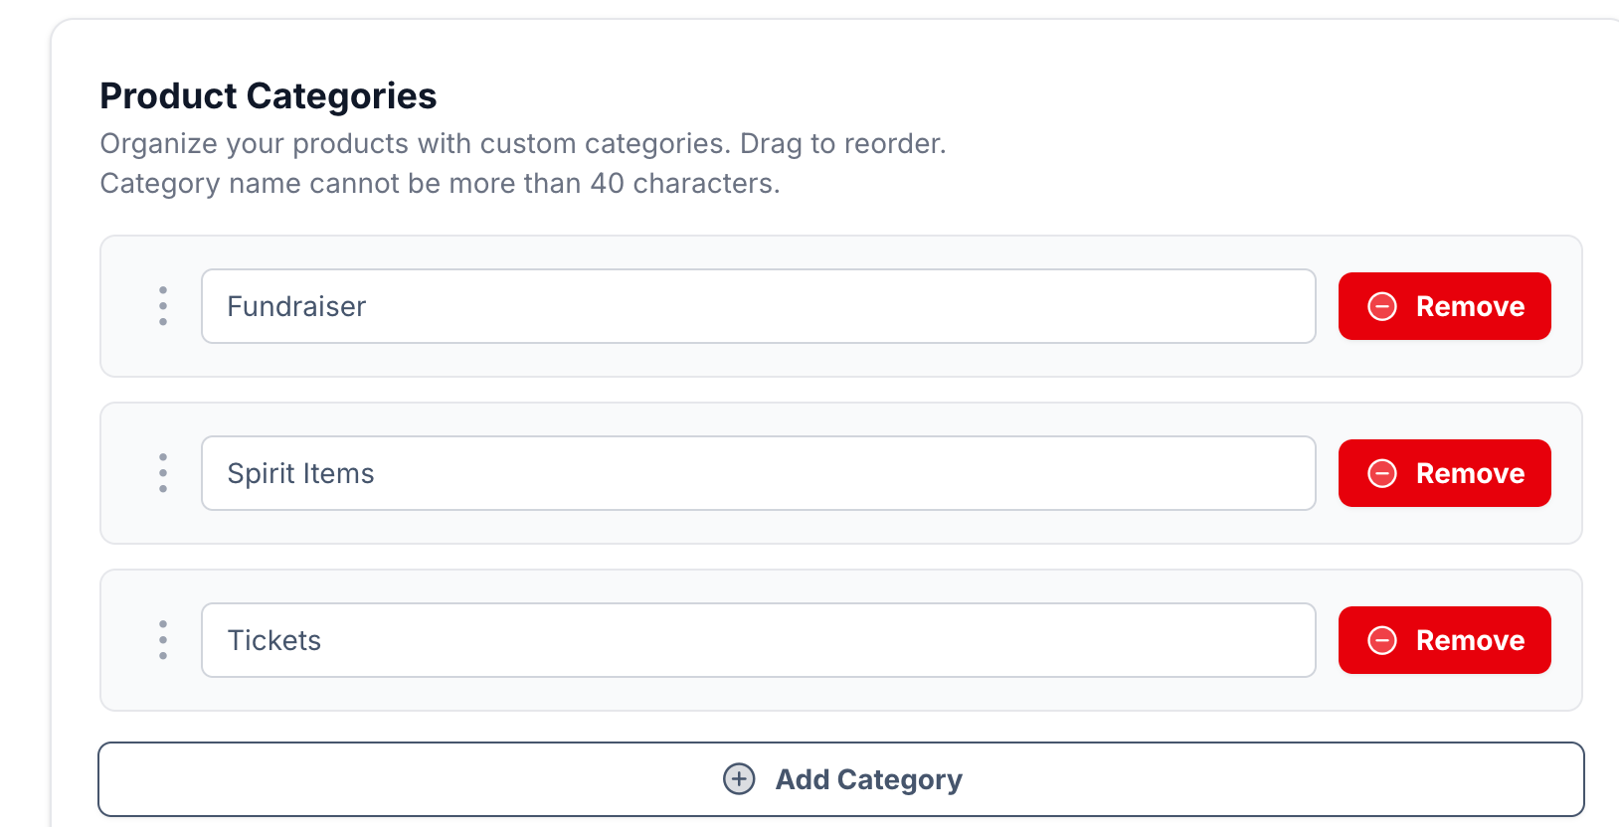
Task: Select the Tickets row drag handle
Action: (x=163, y=640)
